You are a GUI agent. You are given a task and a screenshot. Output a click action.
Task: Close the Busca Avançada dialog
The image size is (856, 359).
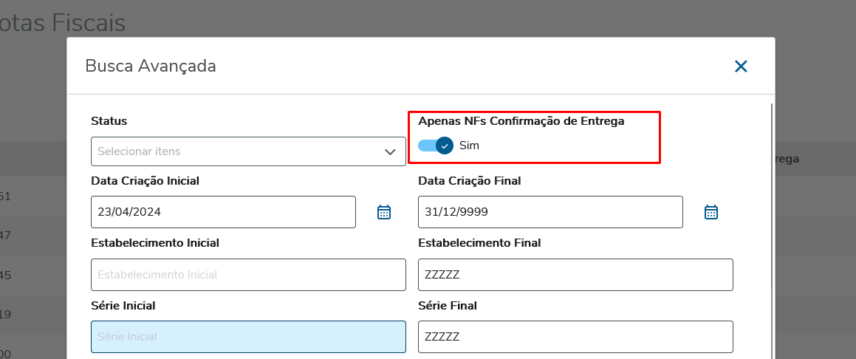click(741, 66)
